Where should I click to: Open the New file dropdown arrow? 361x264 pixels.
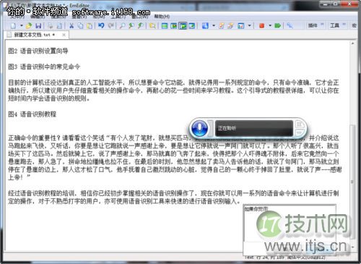tap(22, 25)
